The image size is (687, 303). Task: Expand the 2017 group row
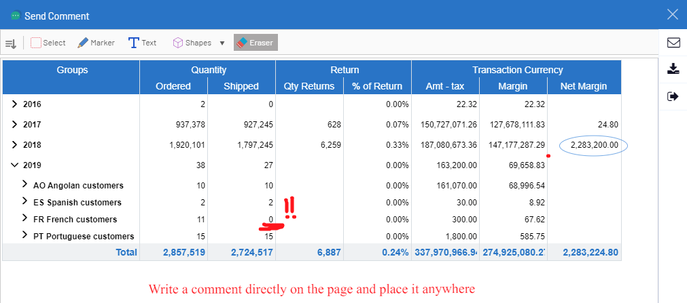coord(15,125)
